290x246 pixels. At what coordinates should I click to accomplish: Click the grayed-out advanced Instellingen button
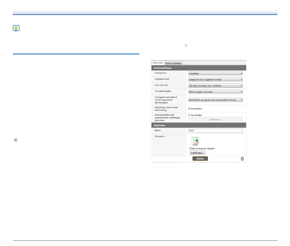[x=216, y=119]
